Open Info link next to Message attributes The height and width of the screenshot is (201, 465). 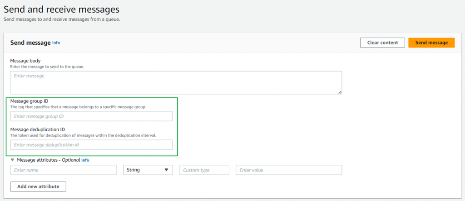(x=85, y=160)
